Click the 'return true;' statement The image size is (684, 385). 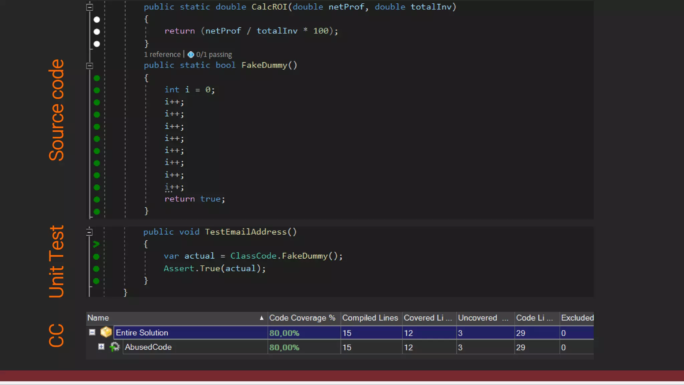click(195, 199)
